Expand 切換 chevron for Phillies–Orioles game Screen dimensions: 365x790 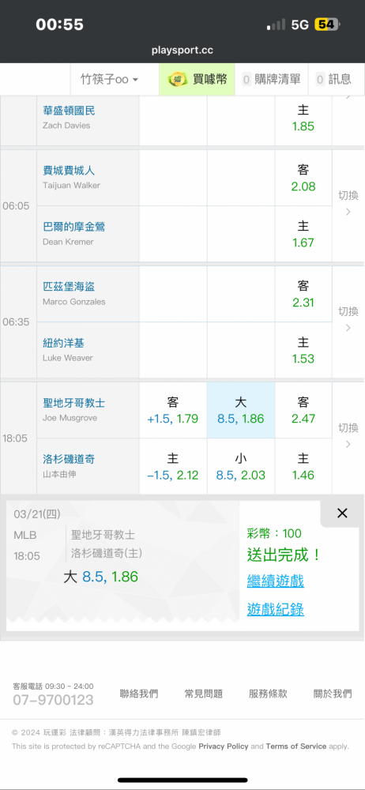coord(348,205)
